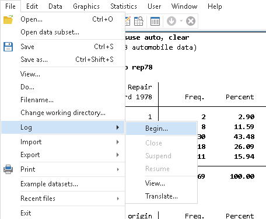Expand the Recent files submenu arrow

pos(118,199)
